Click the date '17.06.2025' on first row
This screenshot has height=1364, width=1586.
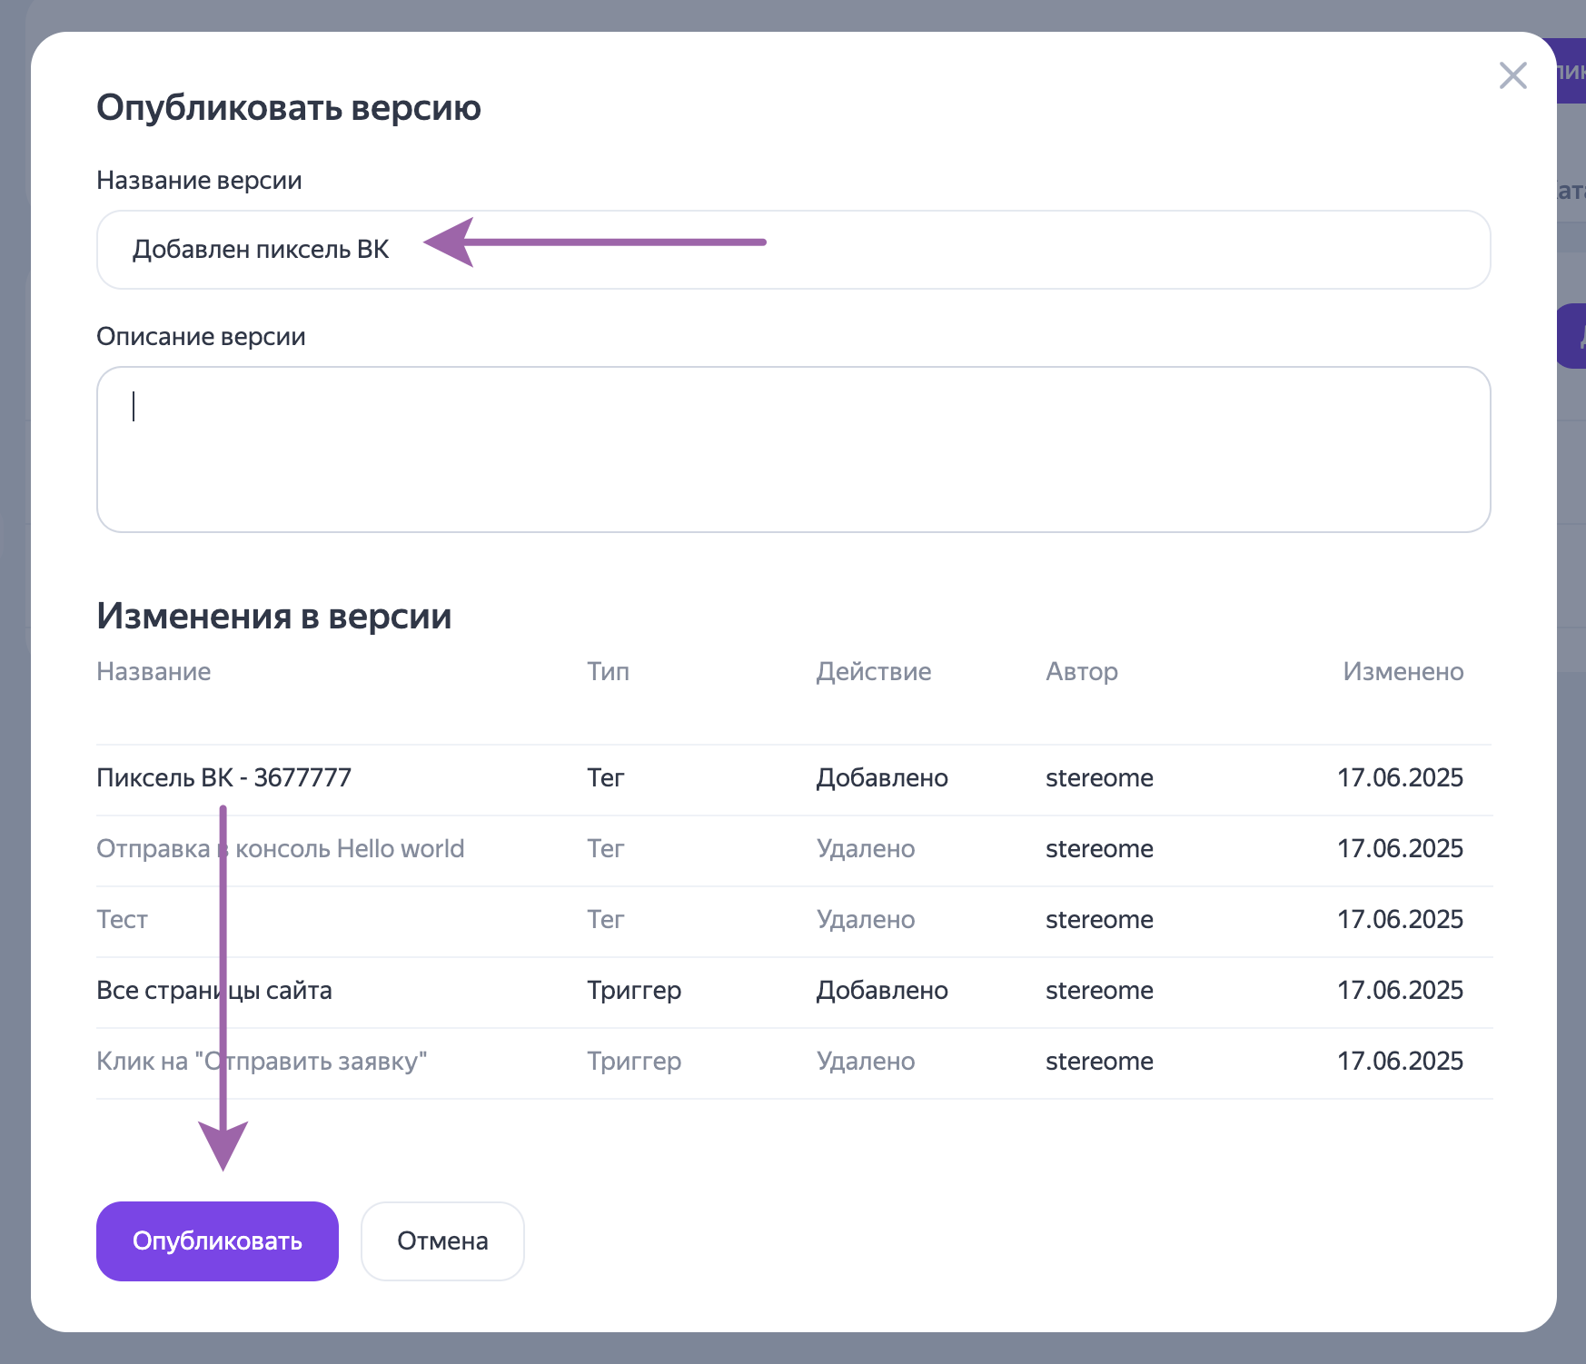pyautogui.click(x=1401, y=777)
